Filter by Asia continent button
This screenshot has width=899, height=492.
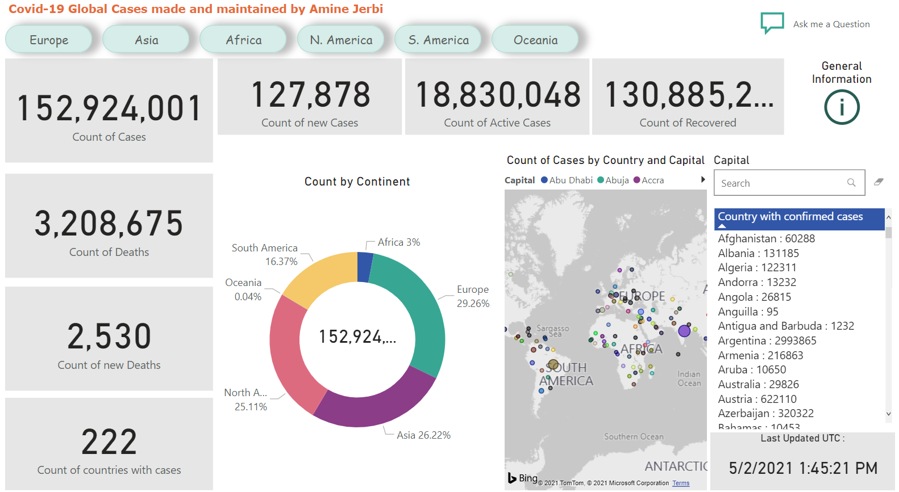(146, 40)
